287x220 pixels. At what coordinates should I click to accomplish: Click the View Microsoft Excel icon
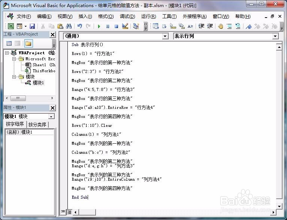(x=11, y=26)
